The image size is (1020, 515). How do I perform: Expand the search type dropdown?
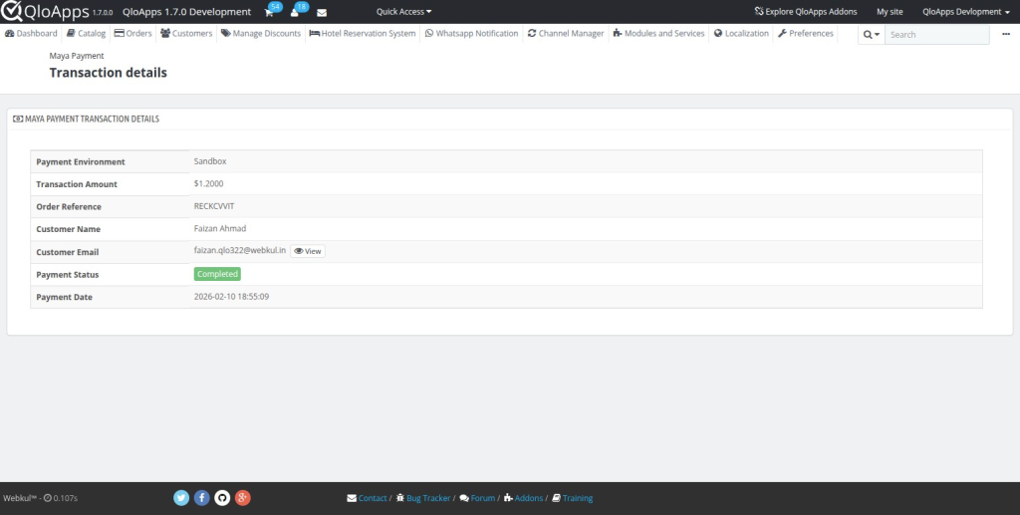(x=871, y=34)
